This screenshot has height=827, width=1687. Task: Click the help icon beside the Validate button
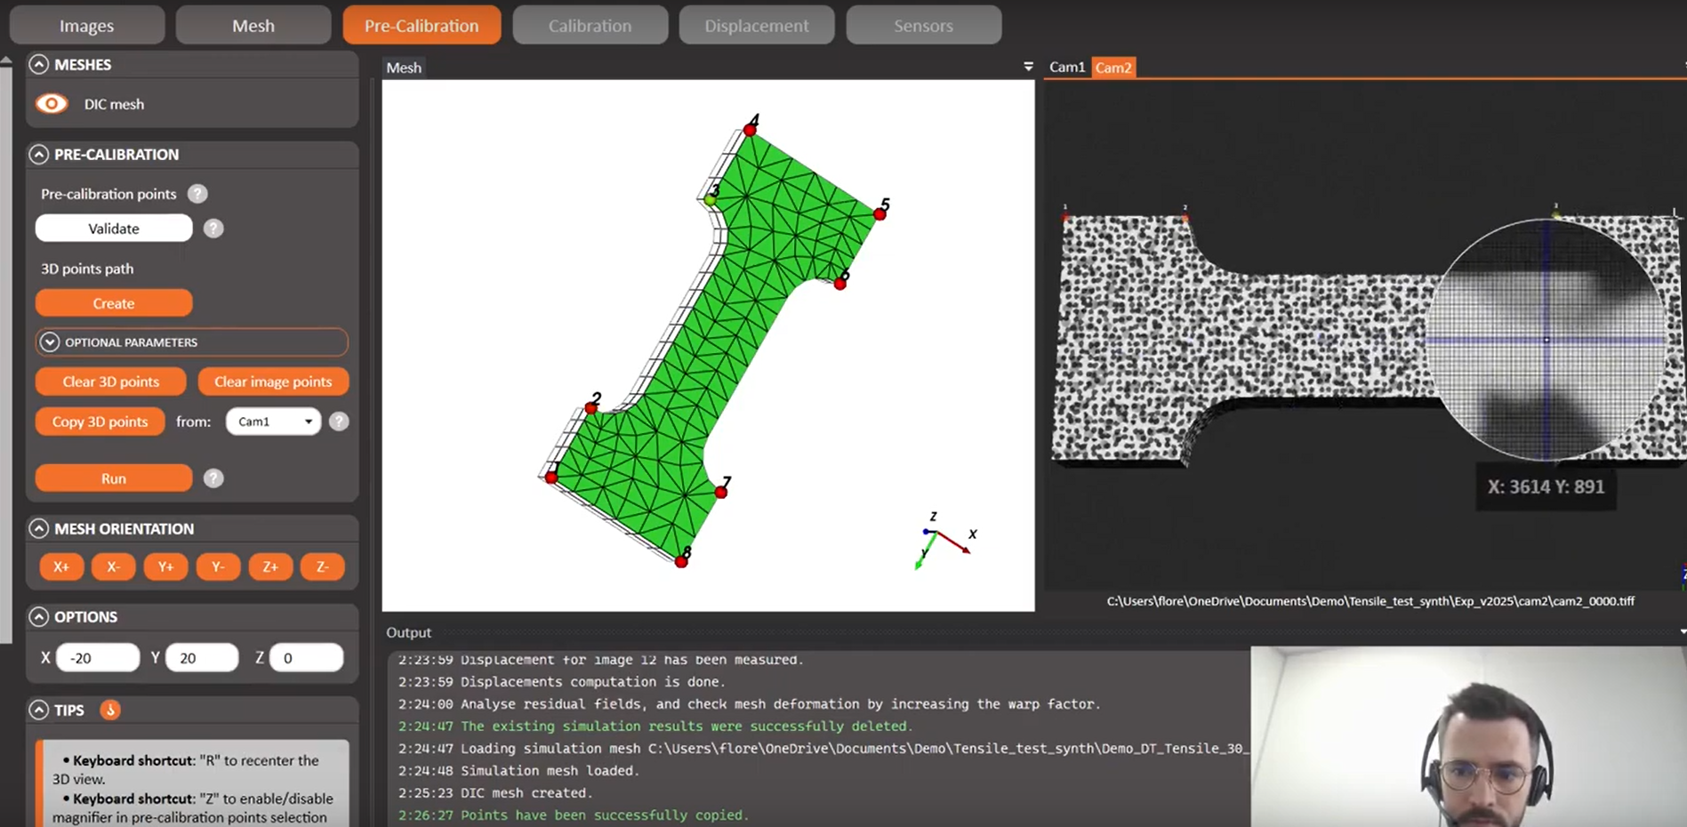[x=213, y=228]
